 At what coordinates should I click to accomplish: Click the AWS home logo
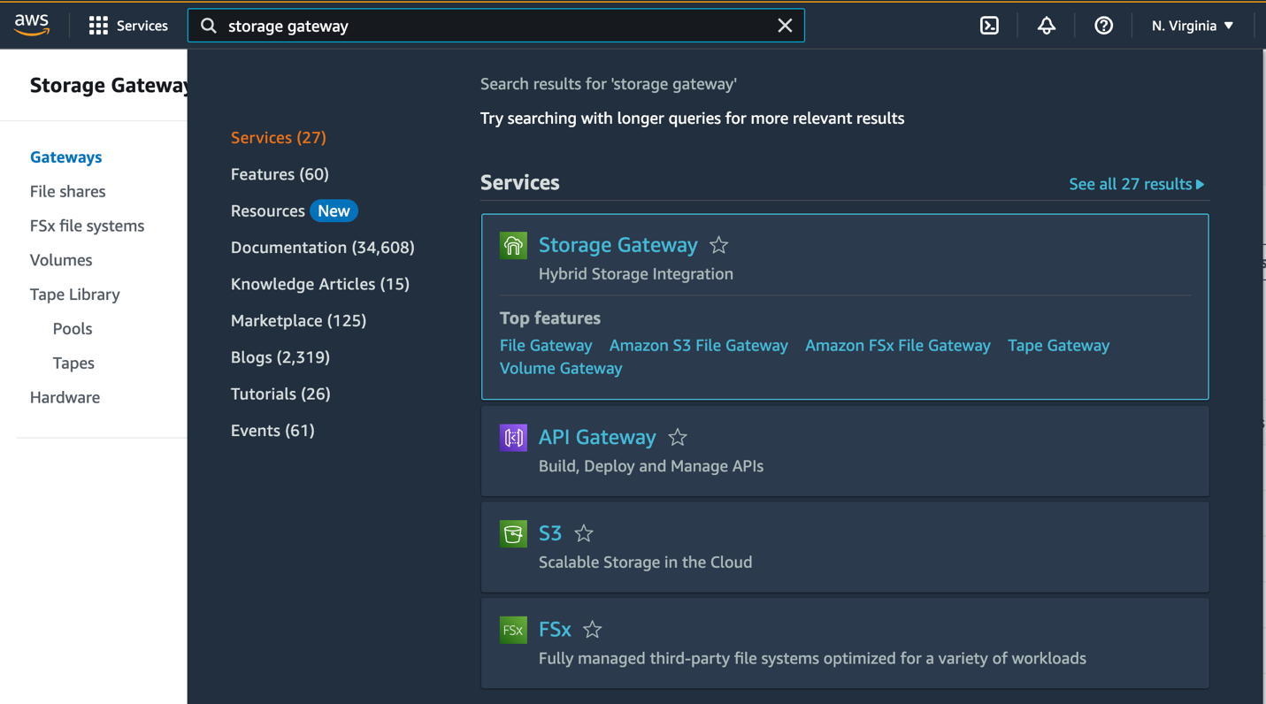click(x=32, y=25)
